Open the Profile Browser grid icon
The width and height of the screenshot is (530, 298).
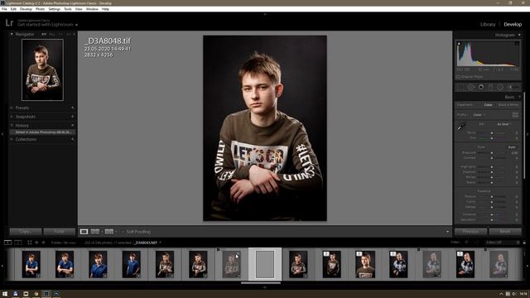pyautogui.click(x=515, y=115)
